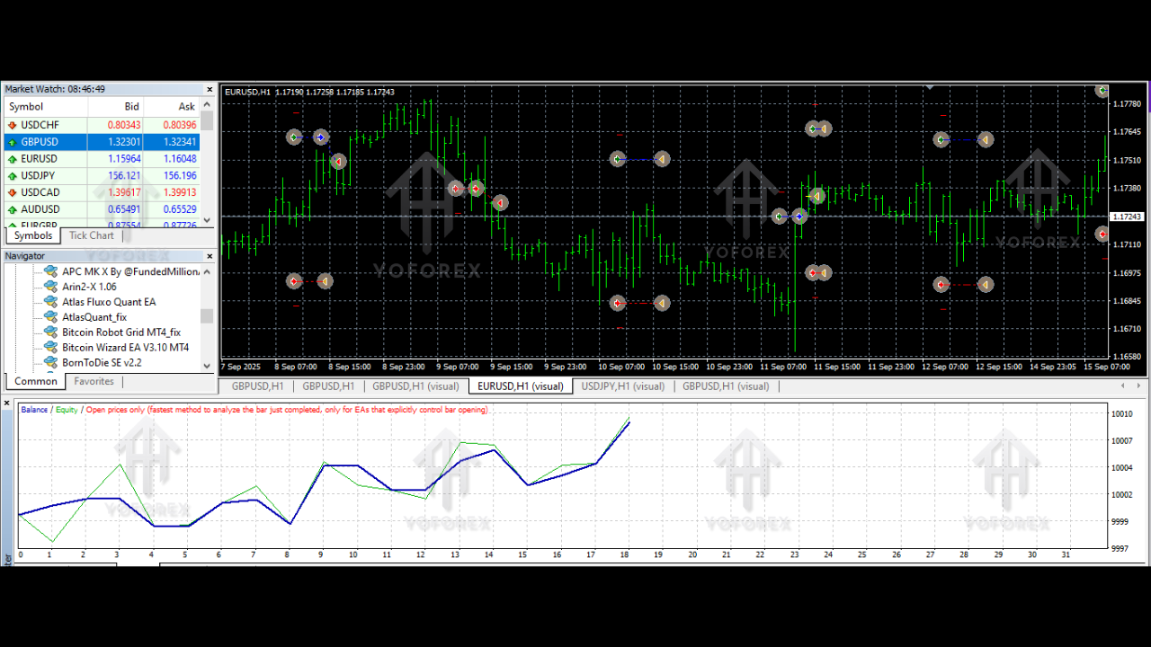This screenshot has width=1151, height=647.
Task: Click the EA icon beside Arin2-X 1.06
Action: point(49,287)
